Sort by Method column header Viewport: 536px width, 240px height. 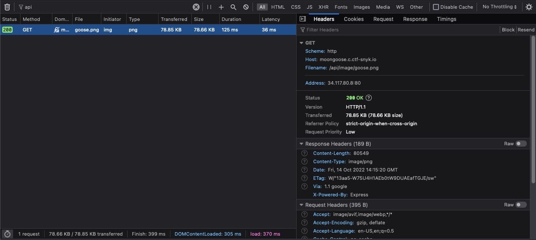[36, 19]
